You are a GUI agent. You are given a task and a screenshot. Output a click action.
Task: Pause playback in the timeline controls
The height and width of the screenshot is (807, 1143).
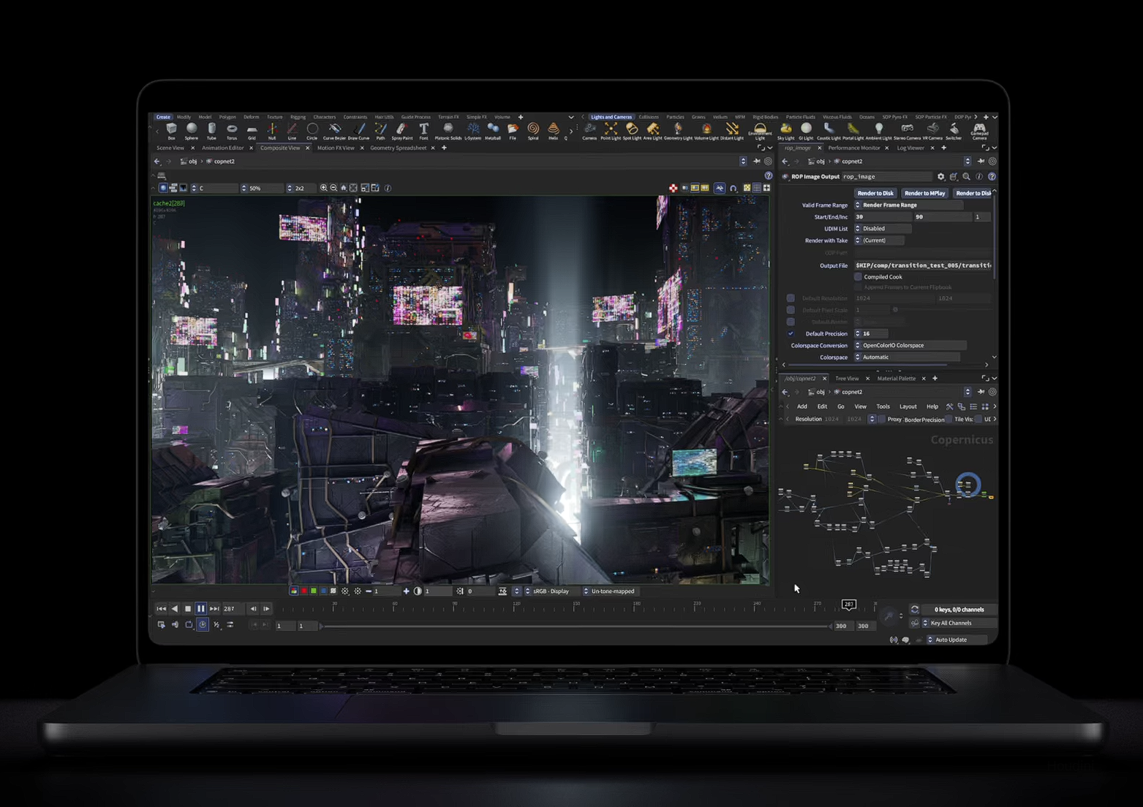(x=201, y=608)
